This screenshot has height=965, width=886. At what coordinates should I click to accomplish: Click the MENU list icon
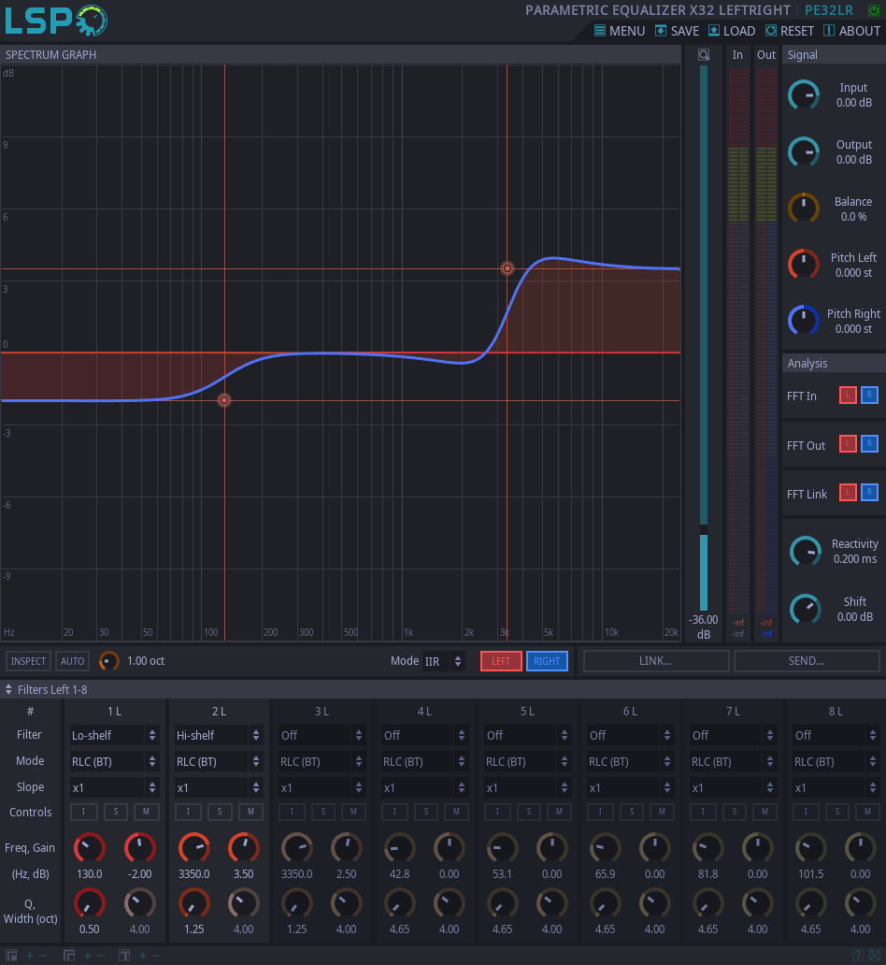(600, 31)
